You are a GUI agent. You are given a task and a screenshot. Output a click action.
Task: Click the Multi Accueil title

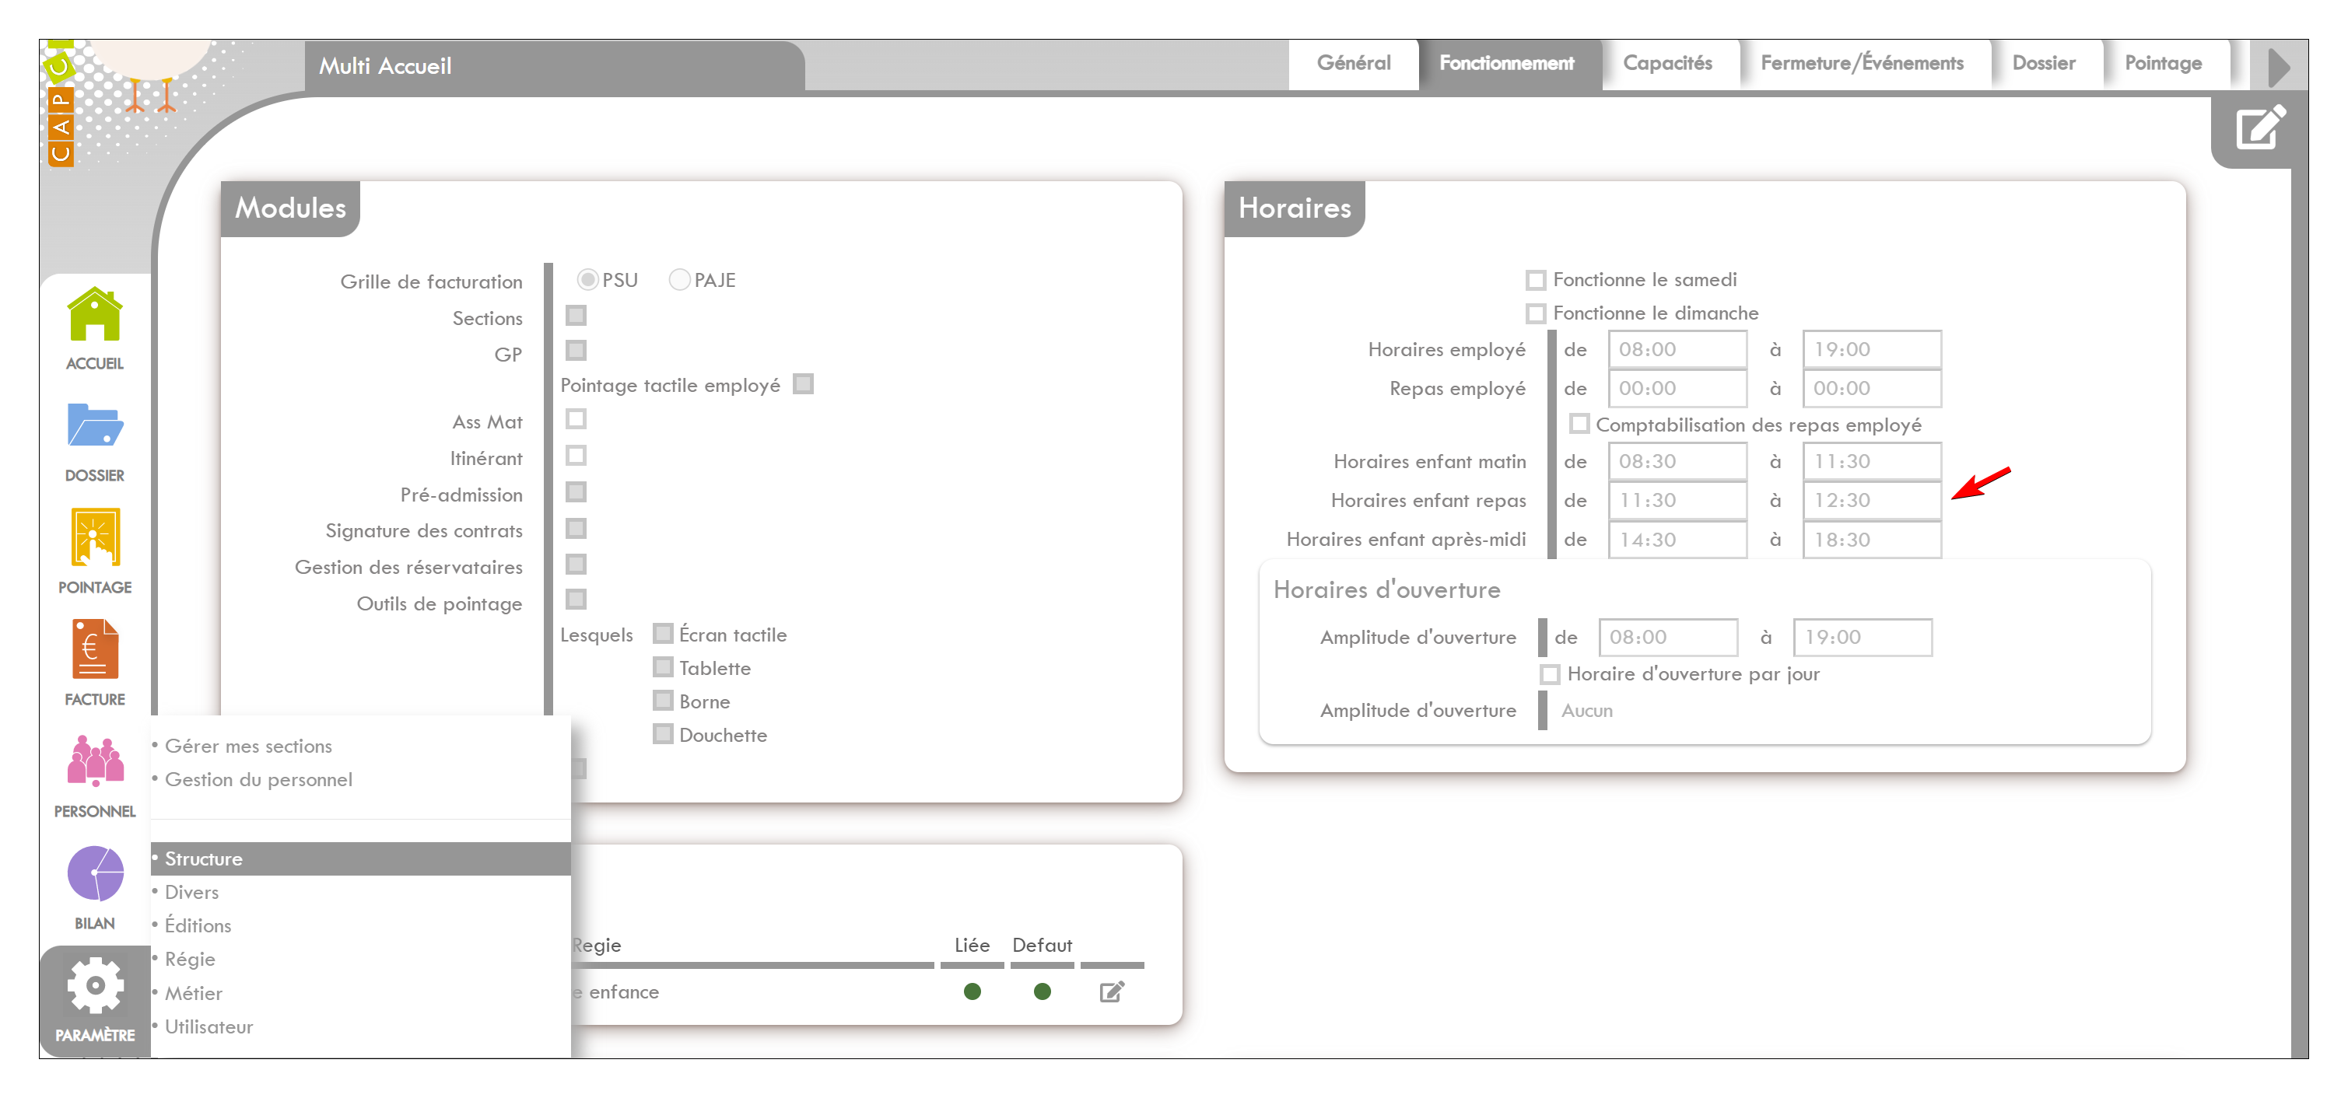pyautogui.click(x=384, y=65)
